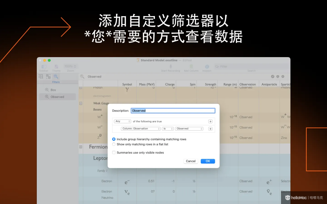The image size is (327, 204).
Task: Enable Summaries use only visible nodes
Action: [x=114, y=152]
